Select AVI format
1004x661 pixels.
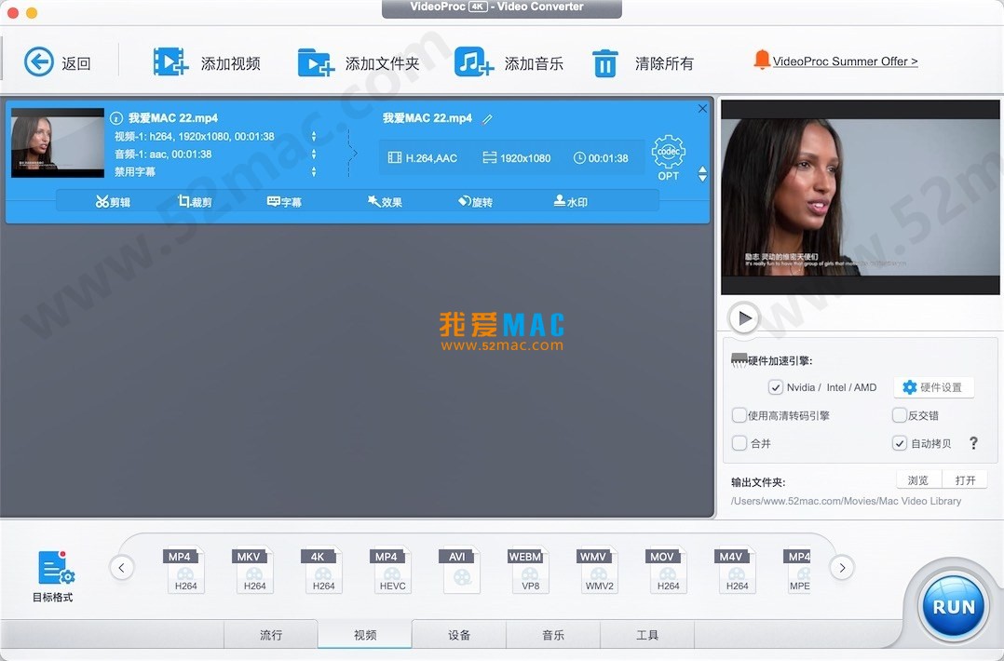460,570
